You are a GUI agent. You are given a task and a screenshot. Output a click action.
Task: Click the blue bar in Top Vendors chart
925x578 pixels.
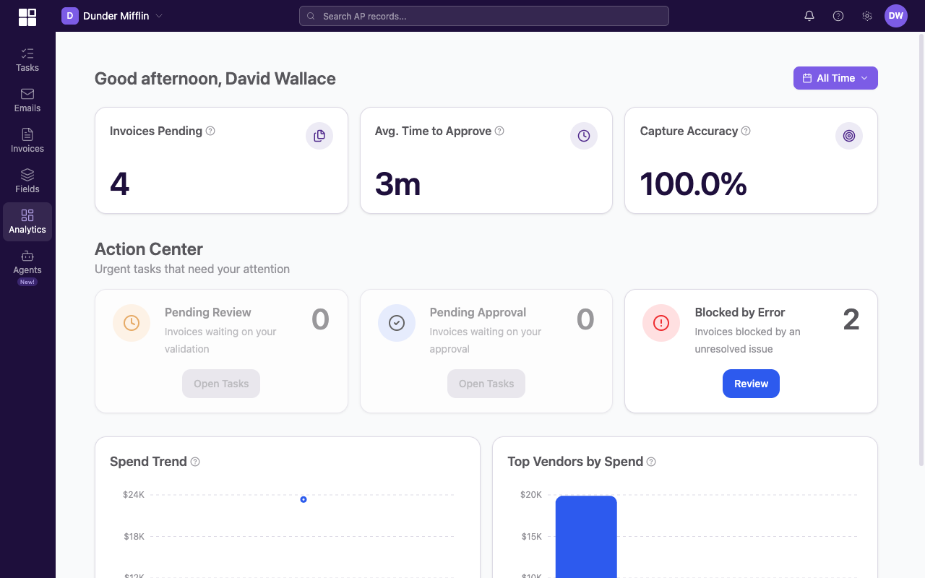click(586, 537)
